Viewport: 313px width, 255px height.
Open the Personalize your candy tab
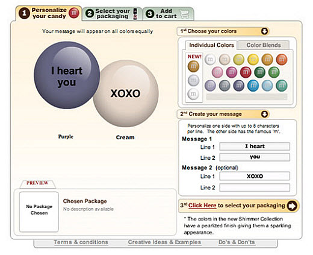point(49,13)
